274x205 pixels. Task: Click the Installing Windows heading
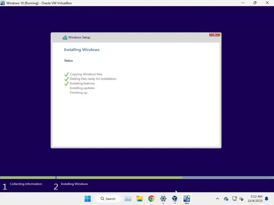(x=82, y=50)
